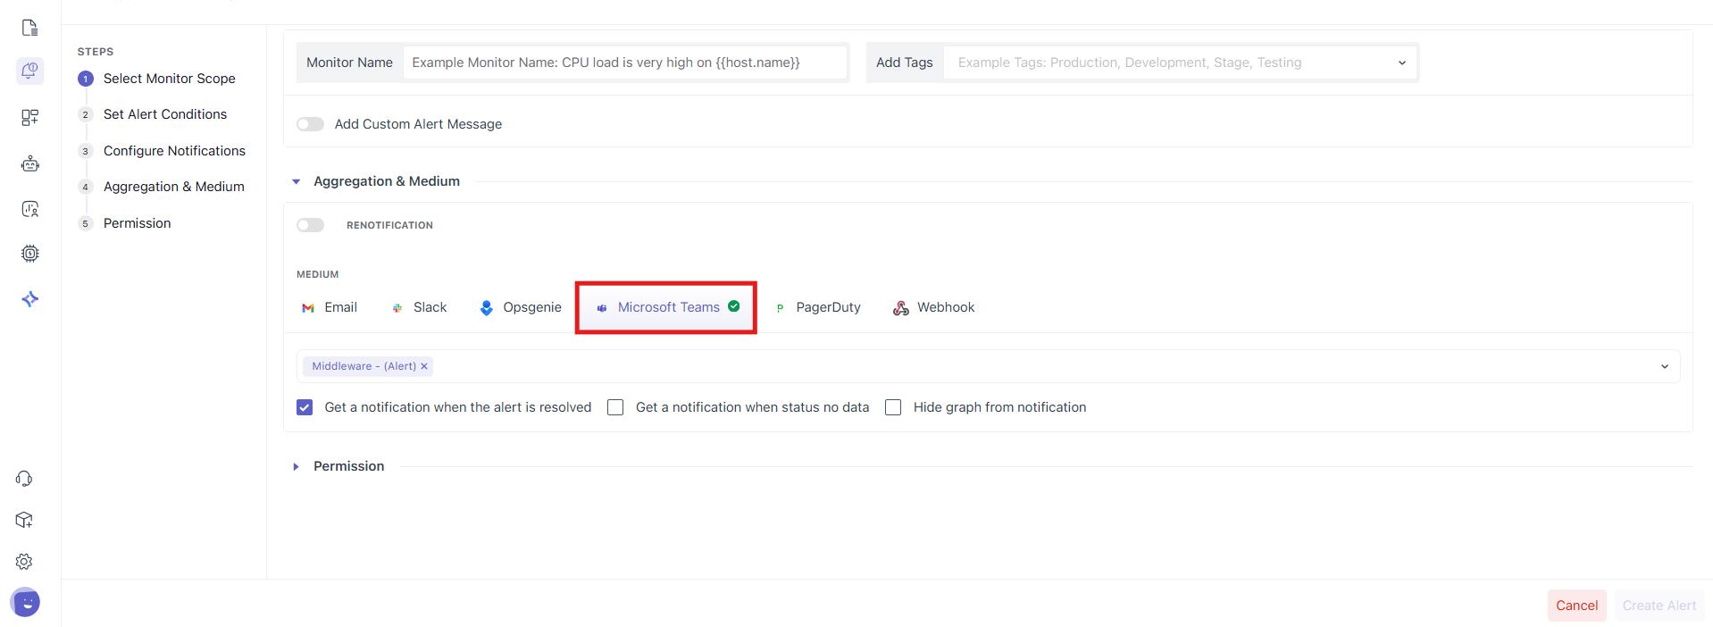1713x627 pixels.
Task: Uncheck notification when alert is resolved
Action: point(305,407)
